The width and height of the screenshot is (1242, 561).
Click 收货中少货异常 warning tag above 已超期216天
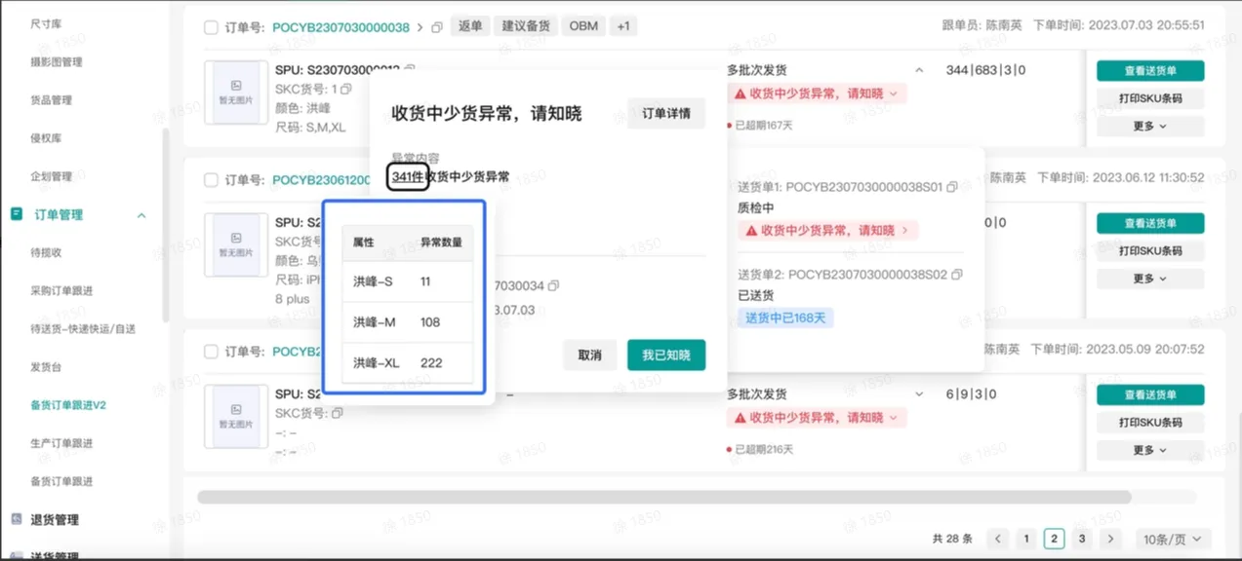pos(817,418)
